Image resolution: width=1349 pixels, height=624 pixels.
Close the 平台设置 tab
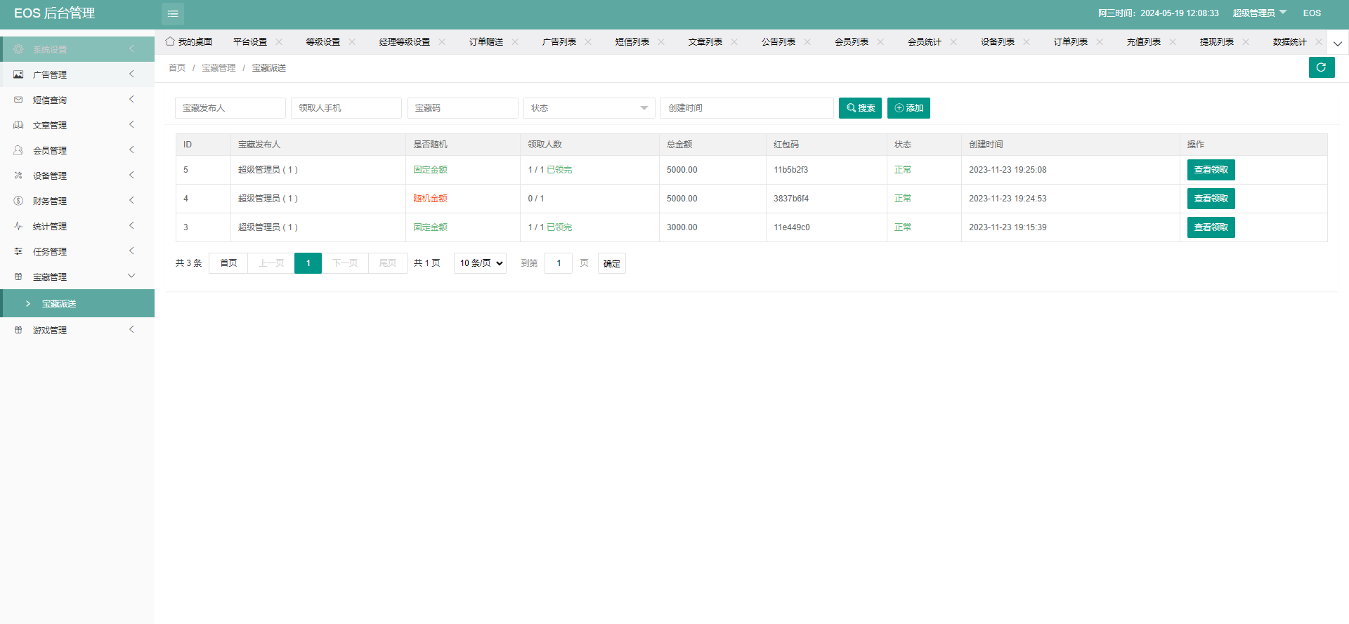click(x=279, y=42)
